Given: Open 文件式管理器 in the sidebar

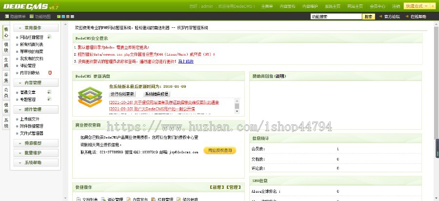Looking at the screenshot, I should point(32,133).
